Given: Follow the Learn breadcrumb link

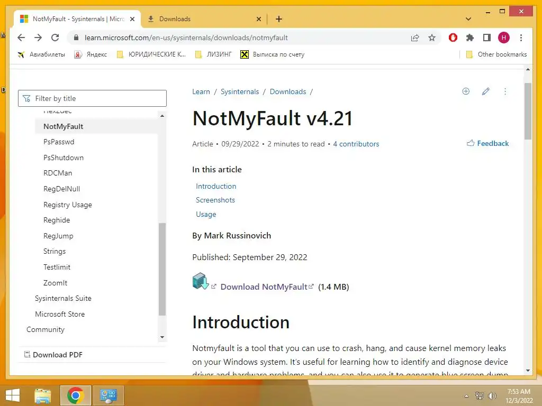Looking at the screenshot, I should point(201,92).
